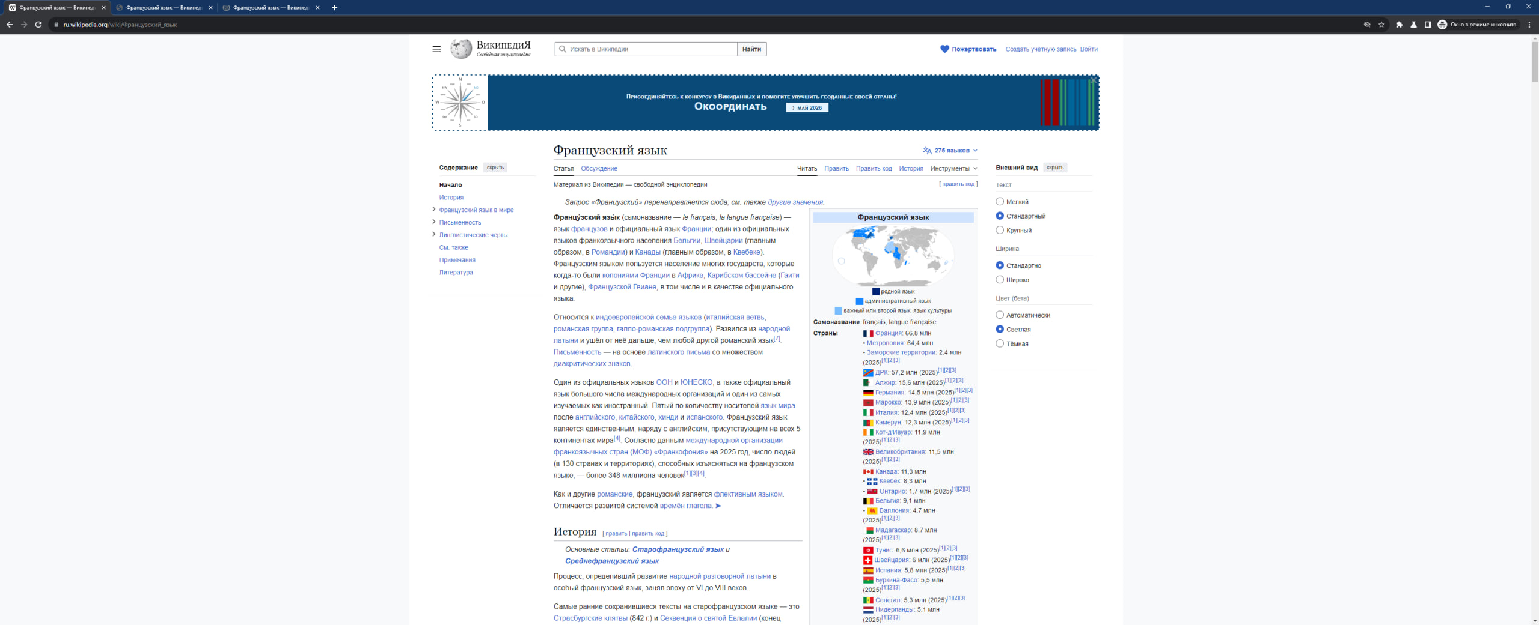
Task: Switch to the Обсуждение tab
Action: click(x=599, y=169)
